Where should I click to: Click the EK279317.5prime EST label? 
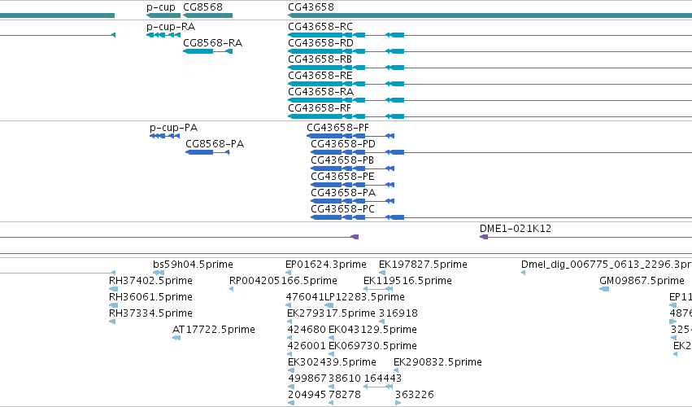[331, 313]
